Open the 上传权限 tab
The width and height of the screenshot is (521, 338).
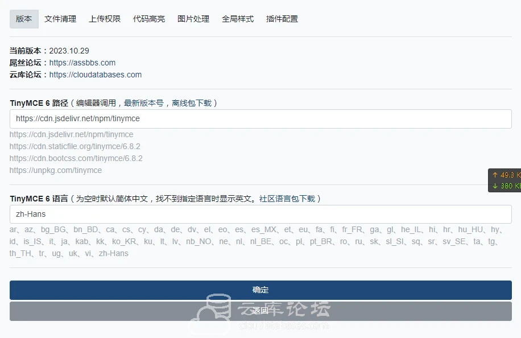click(x=105, y=19)
